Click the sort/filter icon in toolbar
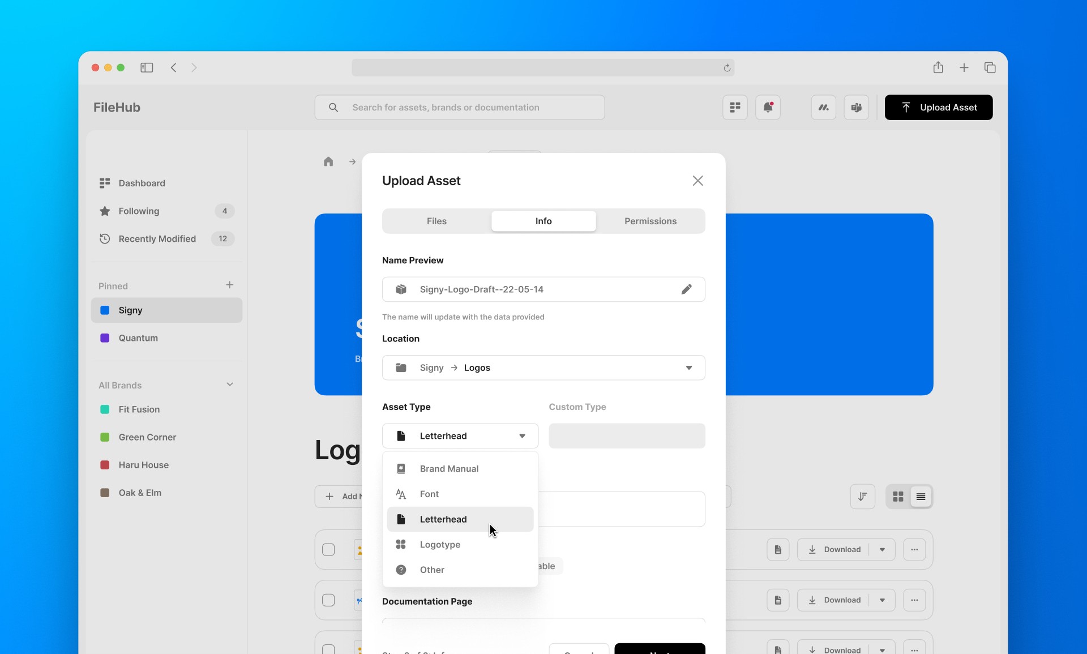The width and height of the screenshot is (1087, 654). (x=863, y=497)
